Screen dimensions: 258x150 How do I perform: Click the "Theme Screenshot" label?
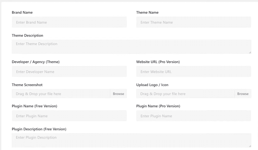point(27,85)
